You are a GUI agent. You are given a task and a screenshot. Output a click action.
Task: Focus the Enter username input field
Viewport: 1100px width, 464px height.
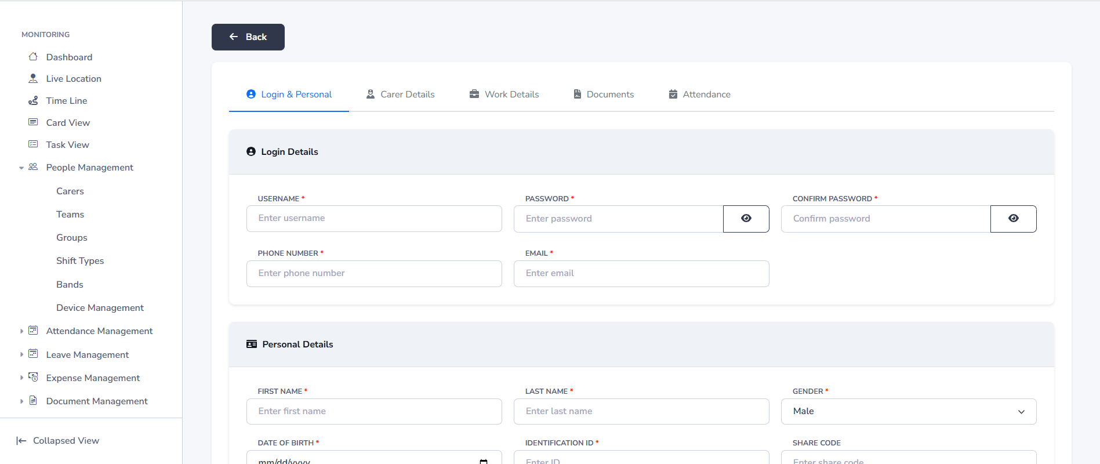(373, 219)
